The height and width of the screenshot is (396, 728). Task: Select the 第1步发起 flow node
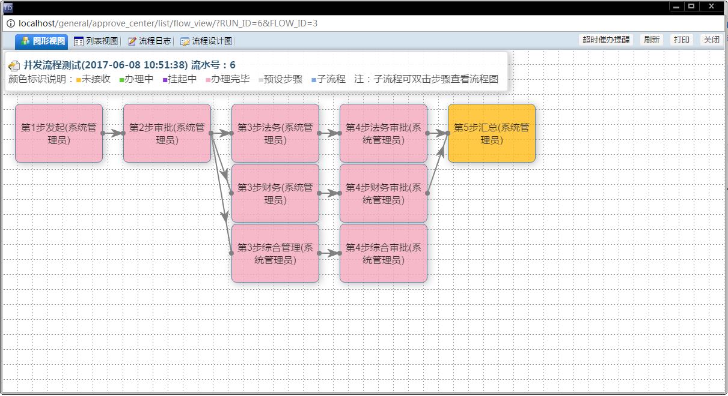(x=59, y=133)
